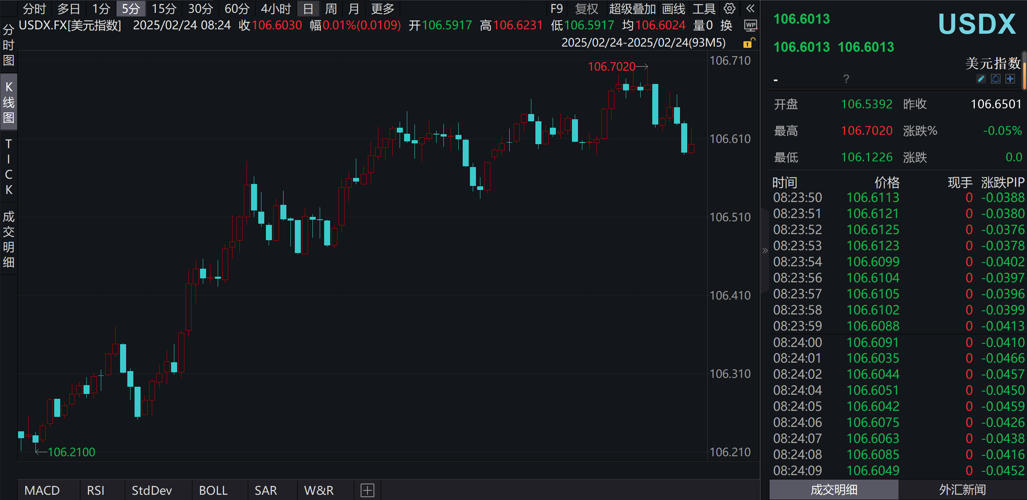
Task: Toggle the 日 daily period view
Action: point(308,8)
